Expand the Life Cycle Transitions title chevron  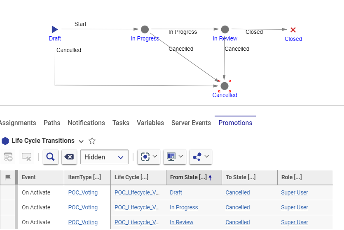click(x=81, y=141)
